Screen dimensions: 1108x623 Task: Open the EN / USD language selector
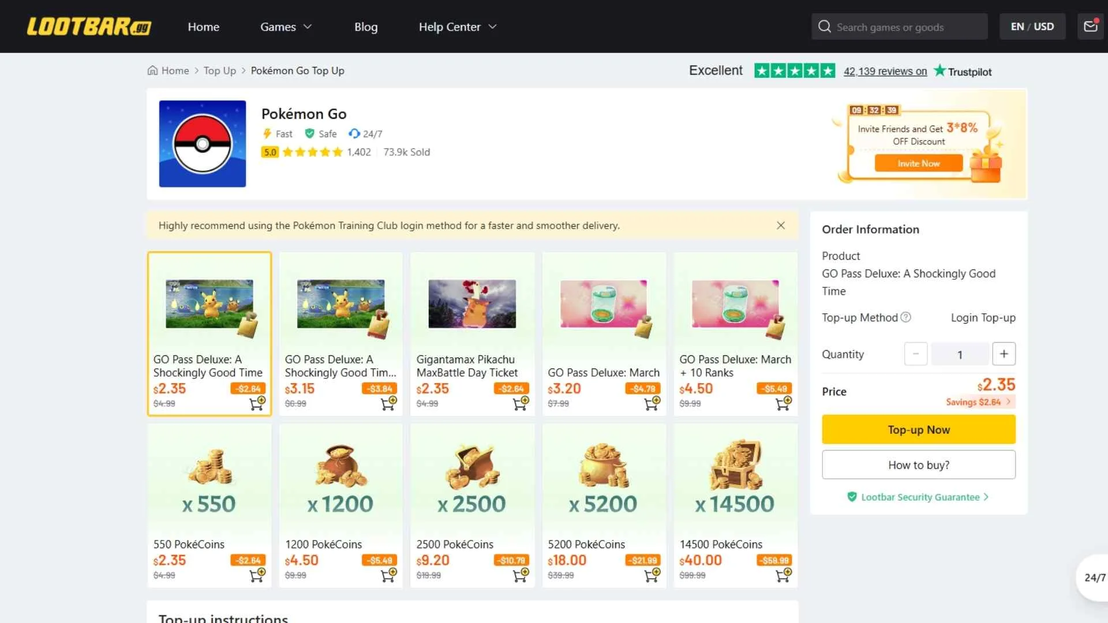click(1032, 26)
